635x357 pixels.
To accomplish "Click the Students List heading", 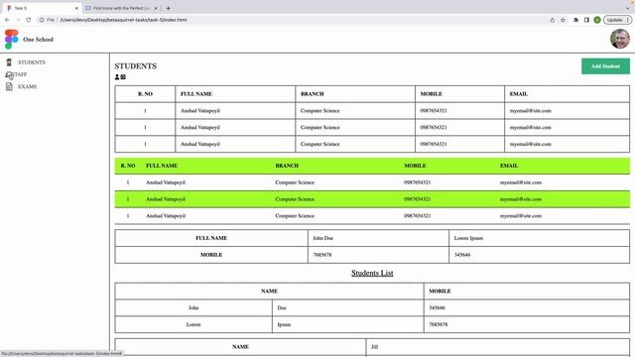I will [x=372, y=274].
